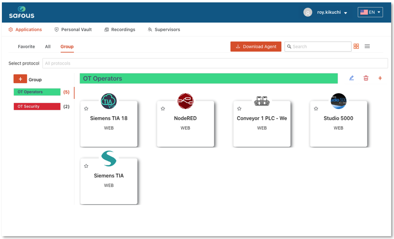Click the red trash delete group icon
Viewport: 394px width, 239px height.
366,78
